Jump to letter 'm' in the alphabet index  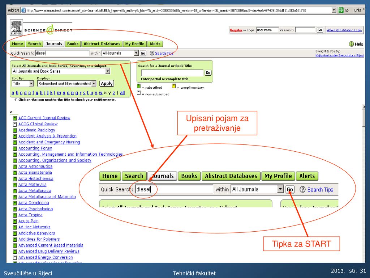tap(59, 93)
